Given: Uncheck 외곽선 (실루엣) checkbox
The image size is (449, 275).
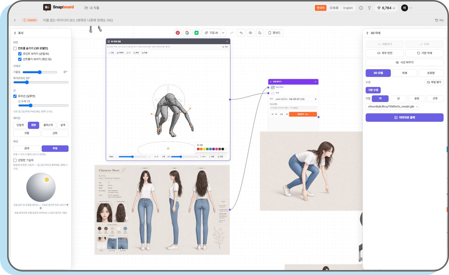Looking at the screenshot, I should [15, 96].
